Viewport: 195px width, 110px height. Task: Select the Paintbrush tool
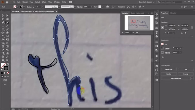coord(7,29)
